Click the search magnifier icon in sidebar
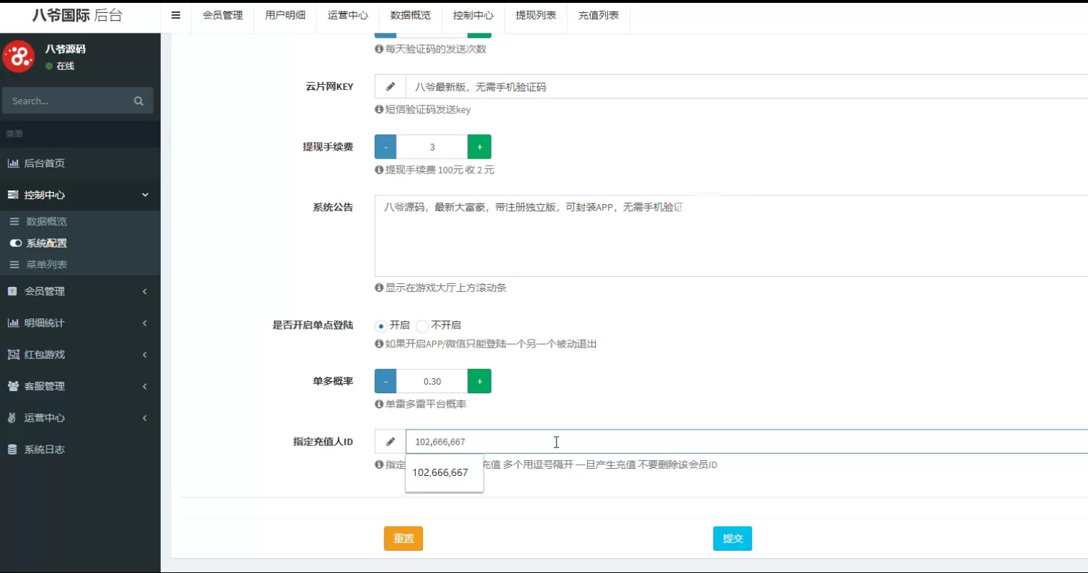 (138, 101)
